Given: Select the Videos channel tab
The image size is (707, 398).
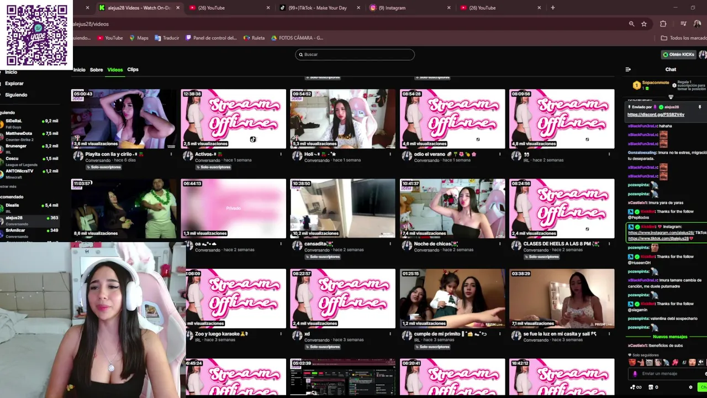Looking at the screenshot, I should 115,70.
